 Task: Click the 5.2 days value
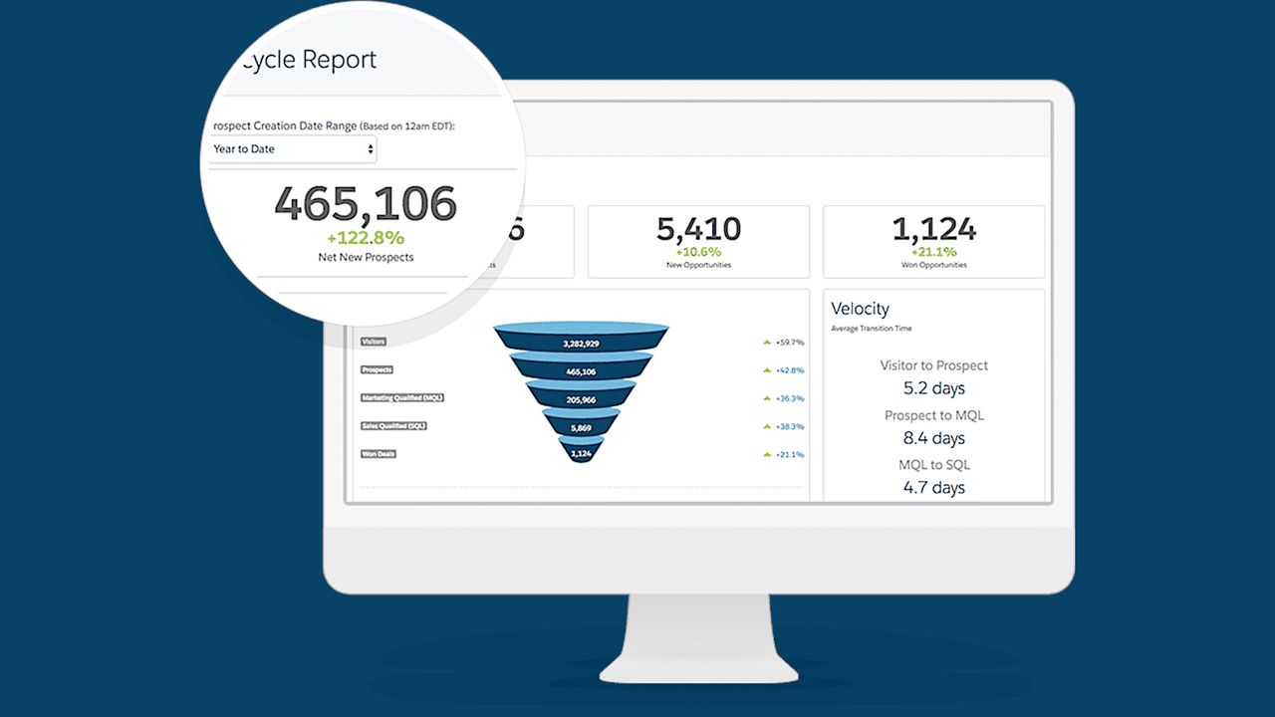coord(934,388)
